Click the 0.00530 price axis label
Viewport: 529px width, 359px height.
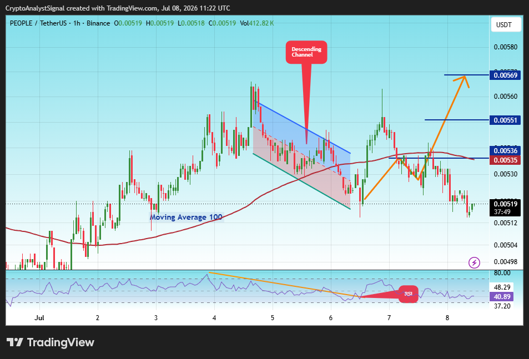point(505,174)
